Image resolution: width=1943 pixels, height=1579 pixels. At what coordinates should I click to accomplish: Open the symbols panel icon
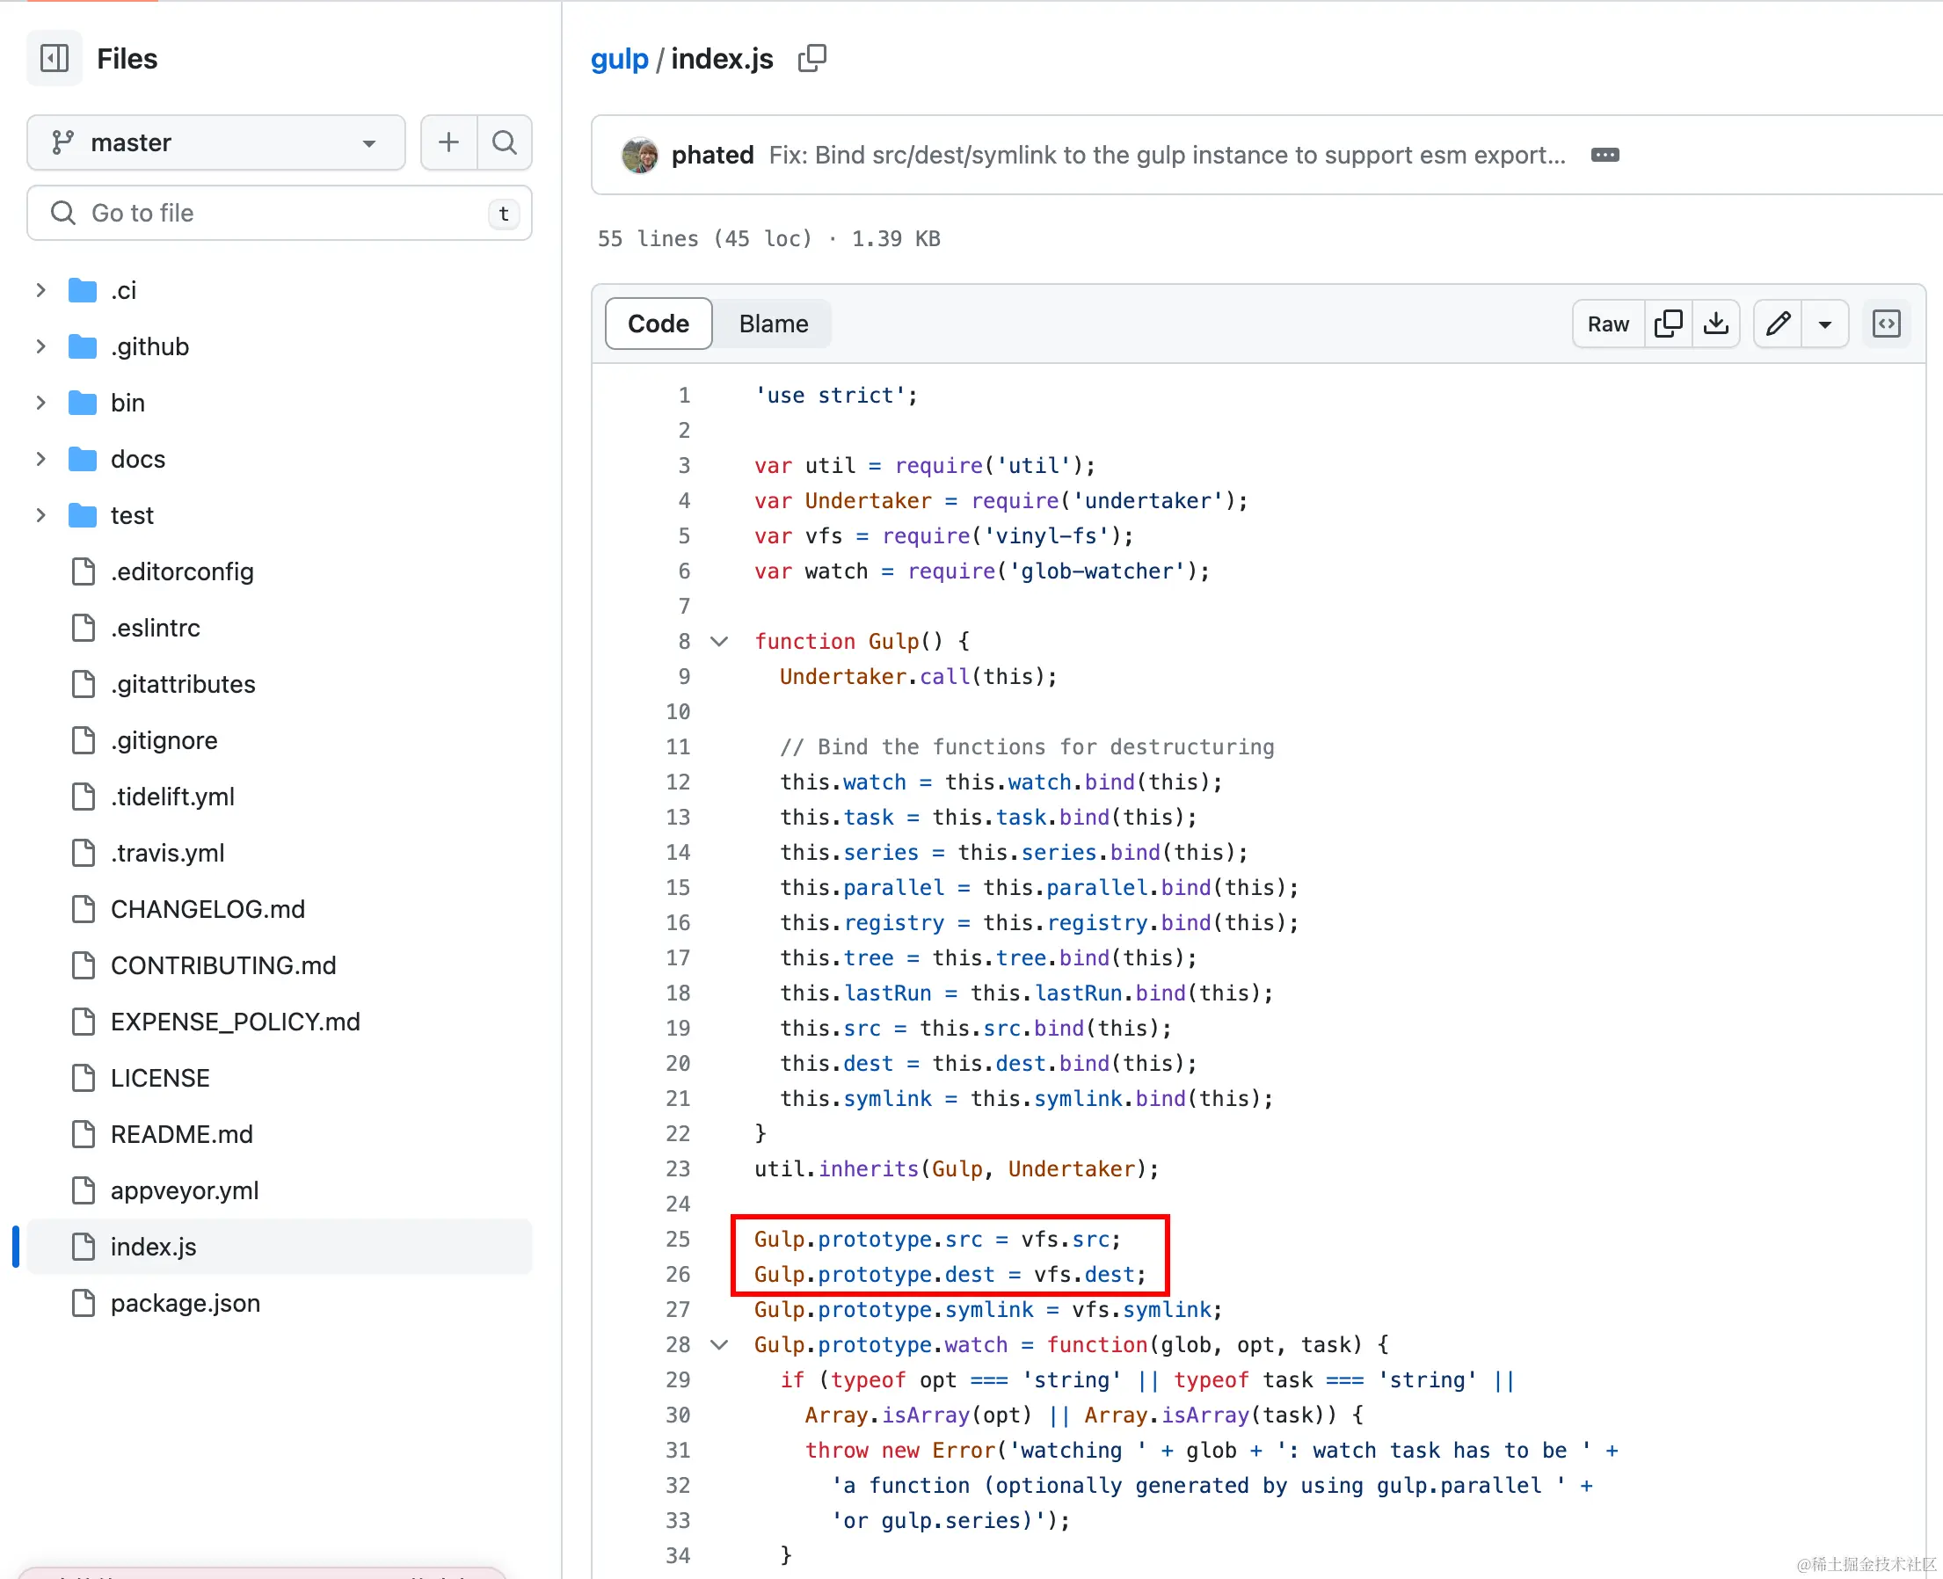pos(1887,324)
